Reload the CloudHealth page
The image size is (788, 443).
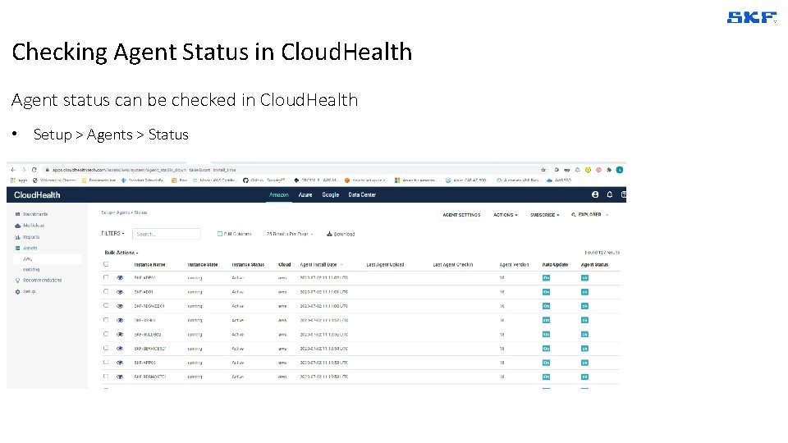tap(34, 170)
